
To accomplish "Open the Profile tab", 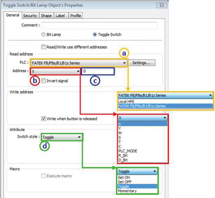I will tap(76, 16).
